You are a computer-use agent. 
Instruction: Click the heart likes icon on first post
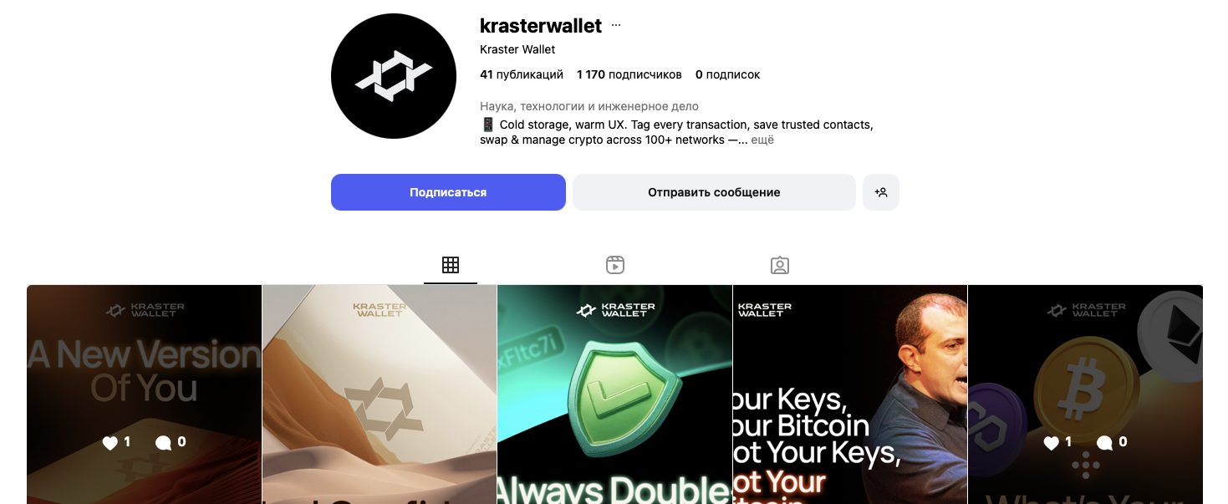(110, 443)
